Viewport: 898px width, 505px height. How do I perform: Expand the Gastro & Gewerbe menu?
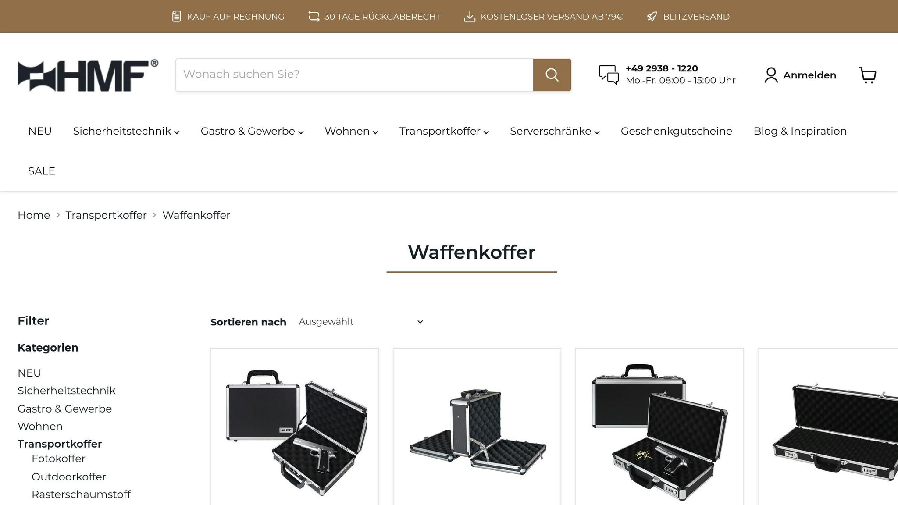[252, 131]
